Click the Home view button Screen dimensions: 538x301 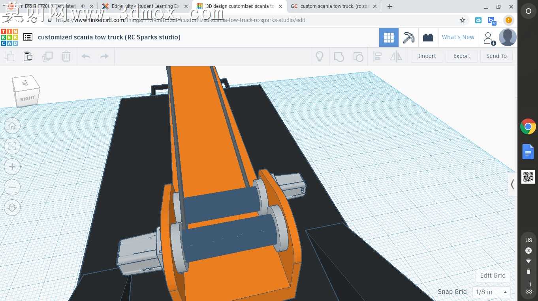(12, 126)
